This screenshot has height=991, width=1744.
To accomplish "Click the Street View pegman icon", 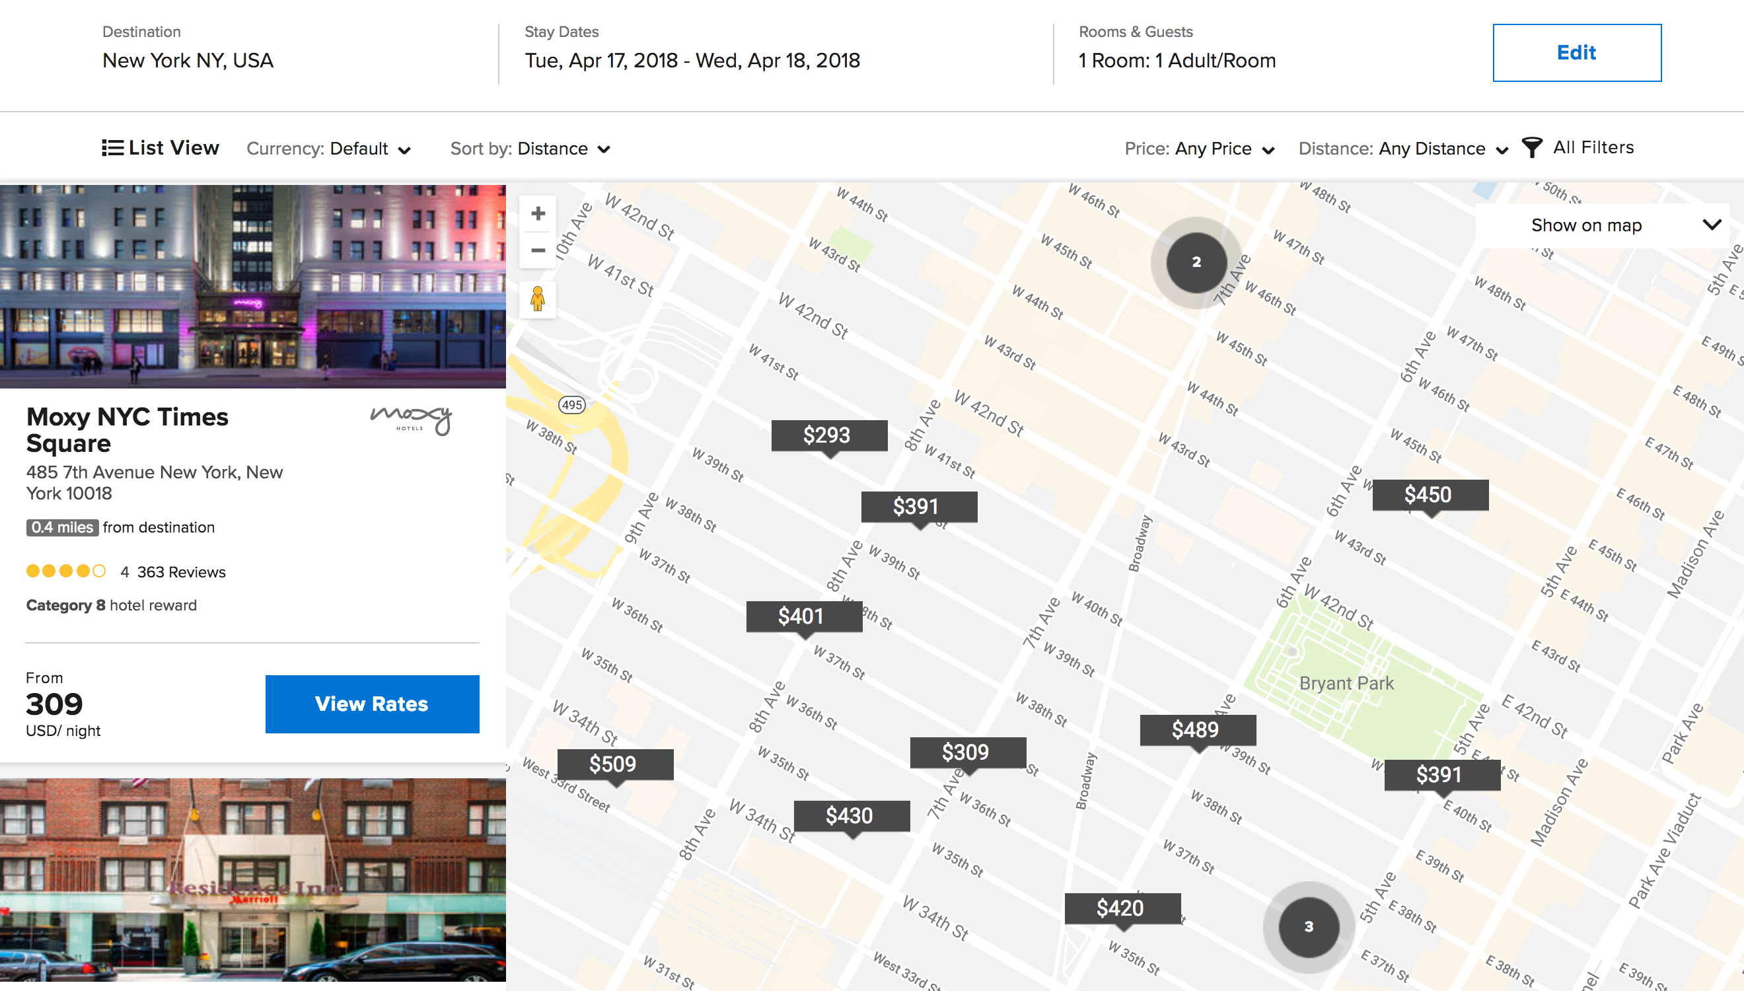I will (x=538, y=299).
